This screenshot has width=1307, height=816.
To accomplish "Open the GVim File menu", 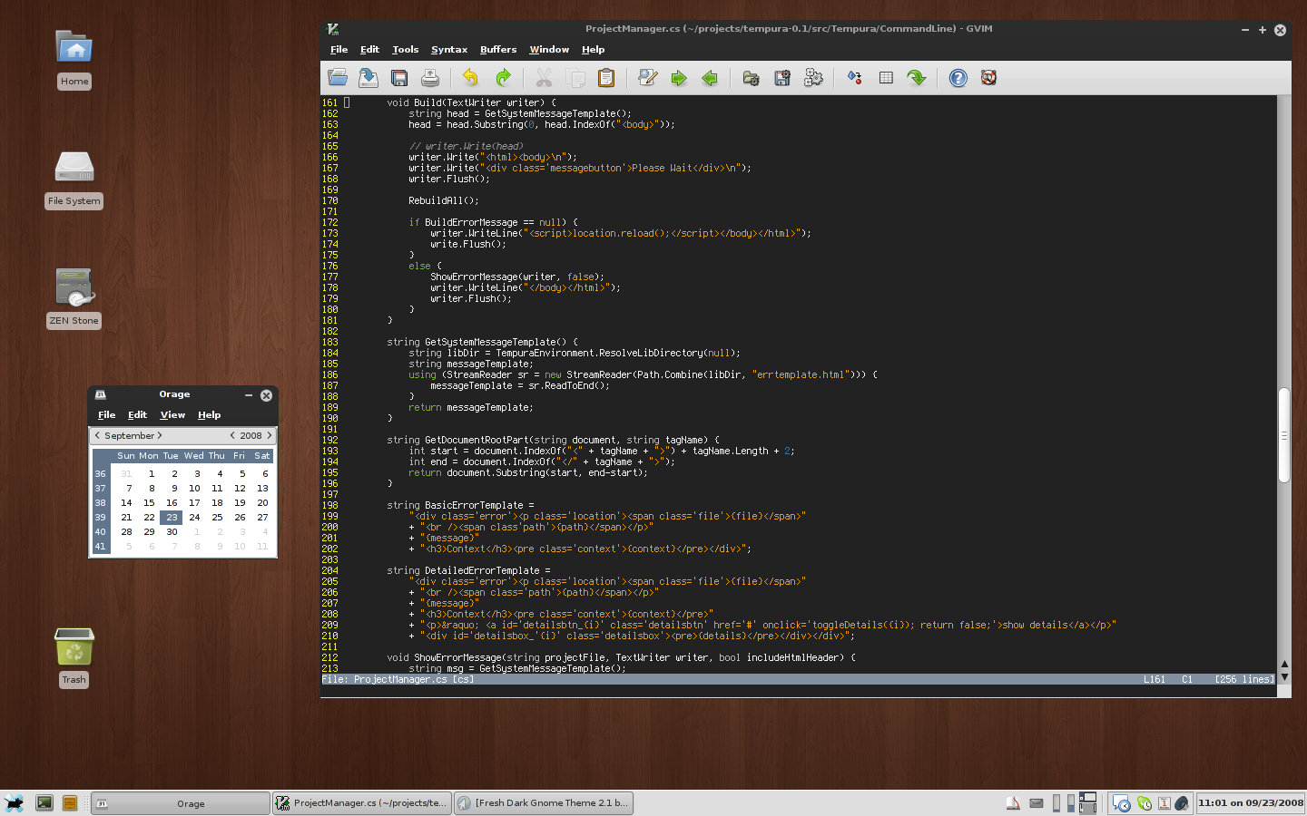I will pos(339,50).
